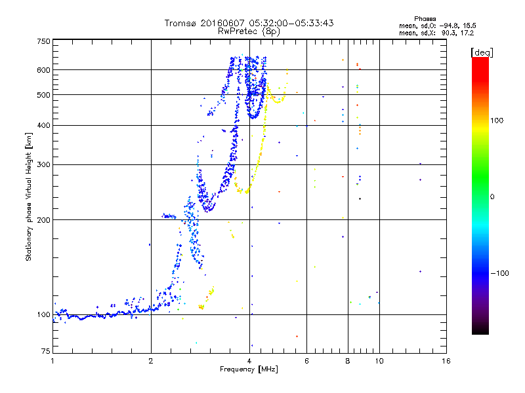
Task: Click the colorbar label '-100'
Action: tap(500, 273)
